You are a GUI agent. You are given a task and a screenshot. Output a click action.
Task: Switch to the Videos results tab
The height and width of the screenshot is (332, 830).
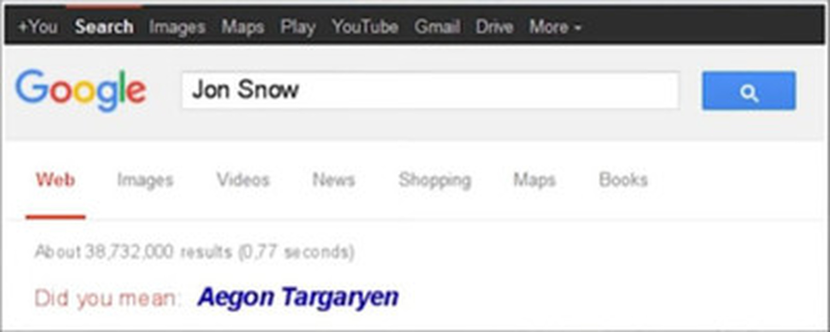click(x=243, y=179)
